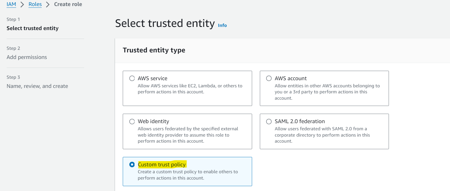The height and width of the screenshot is (191, 450).
Task: Click the AWS account card description text
Action: [x=327, y=92]
